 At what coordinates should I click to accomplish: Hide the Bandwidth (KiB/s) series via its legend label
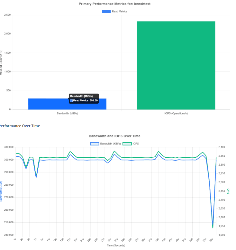(x=110, y=144)
